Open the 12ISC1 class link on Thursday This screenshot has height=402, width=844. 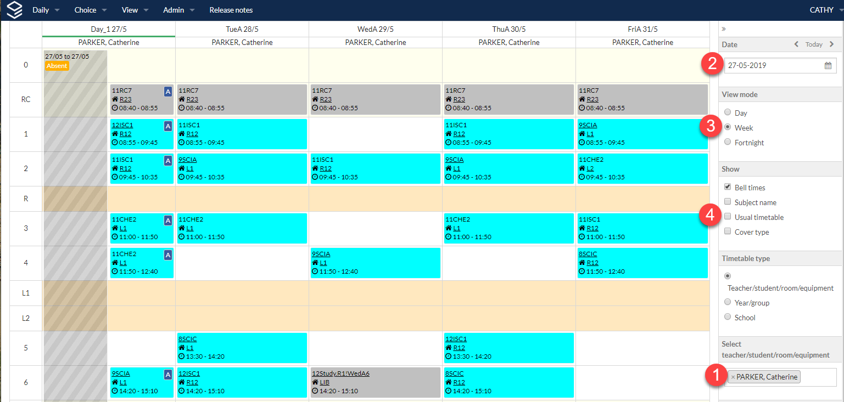(456, 339)
